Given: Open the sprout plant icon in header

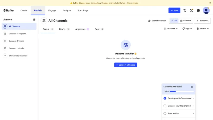Looking at the screenshot, I should click(185, 10).
